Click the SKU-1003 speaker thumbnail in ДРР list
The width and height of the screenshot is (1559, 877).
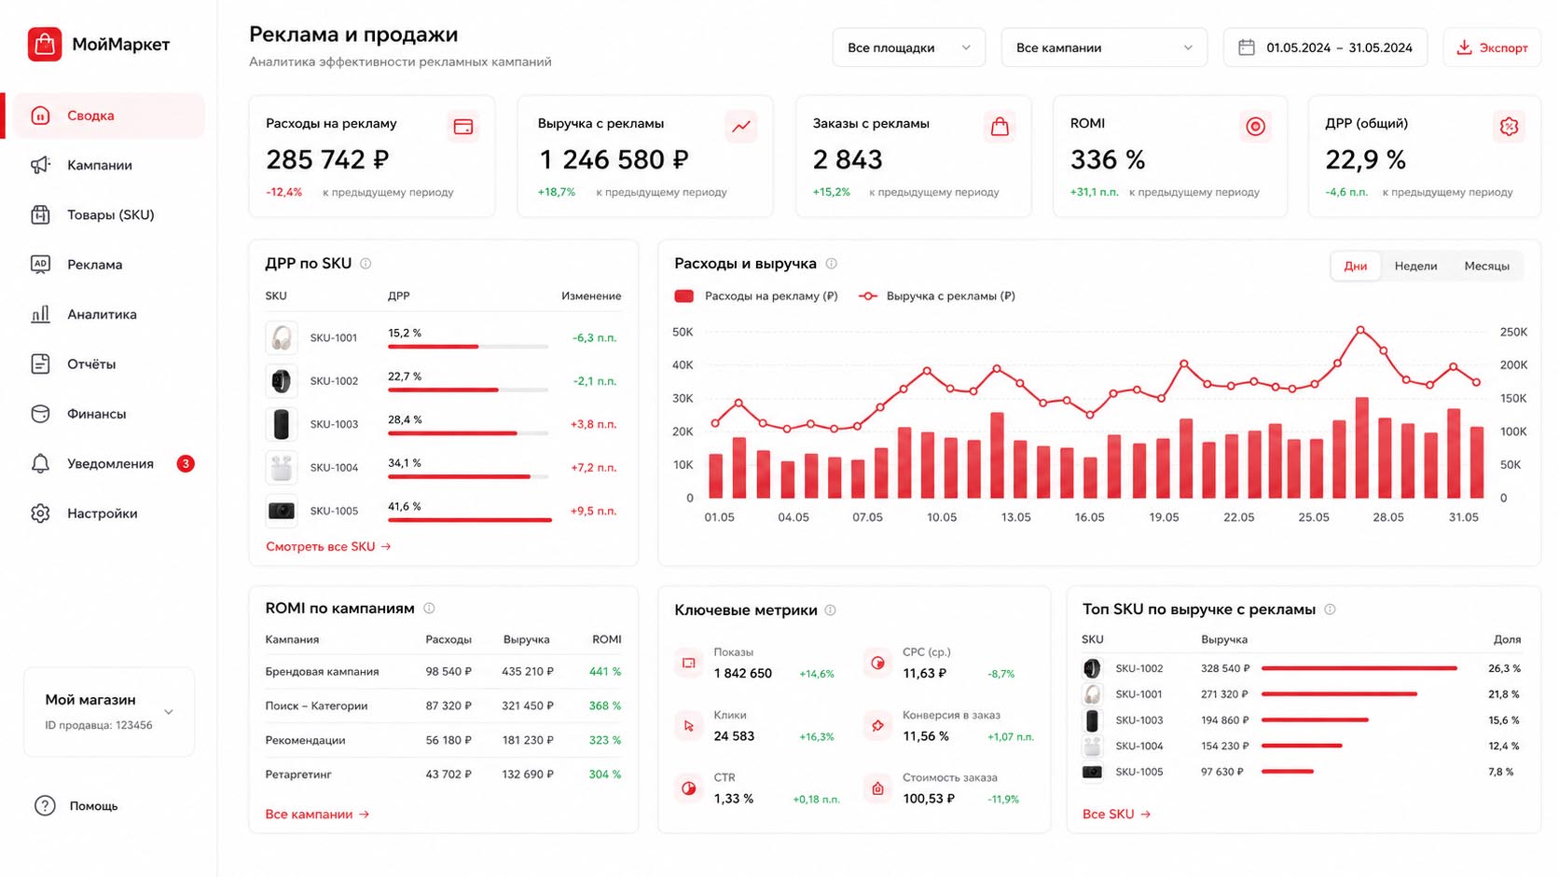281,424
